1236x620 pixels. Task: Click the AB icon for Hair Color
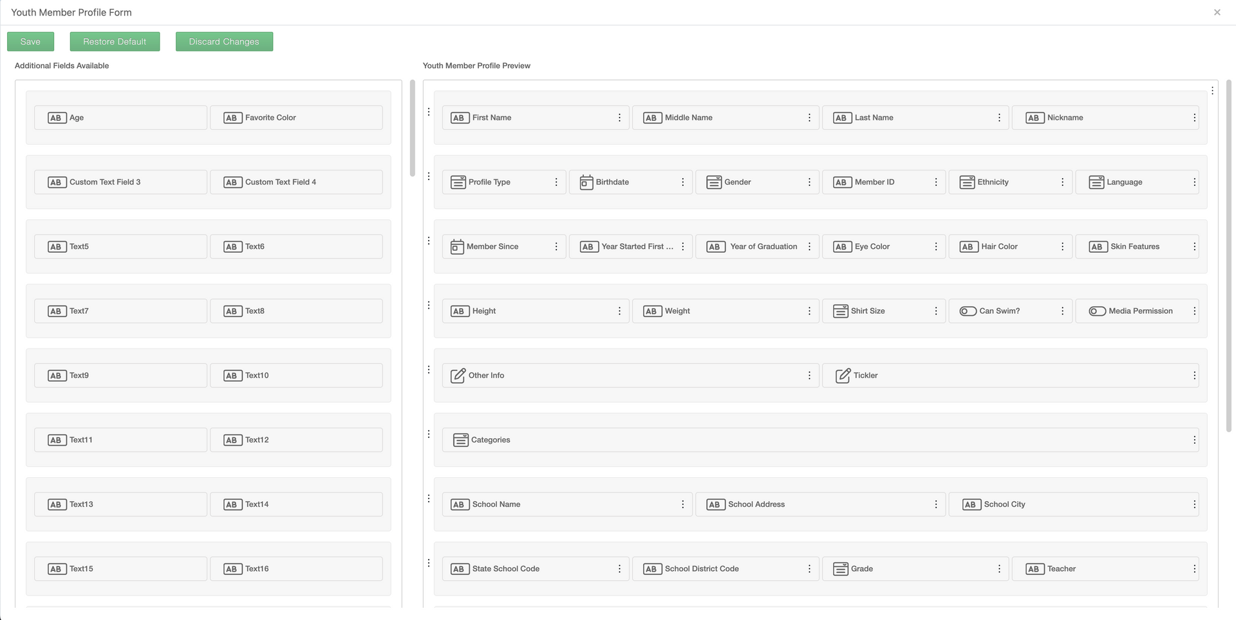(969, 246)
